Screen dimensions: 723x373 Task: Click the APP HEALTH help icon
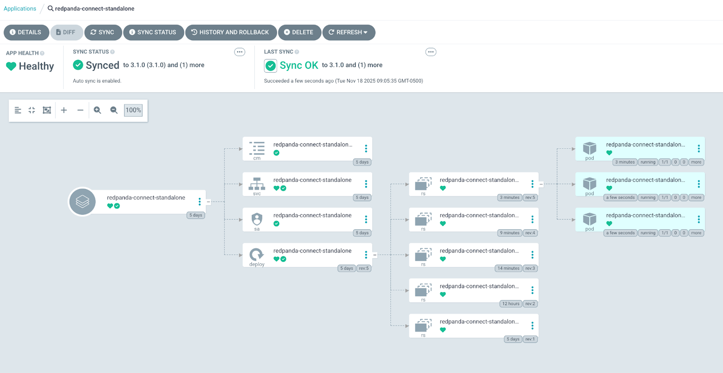point(42,53)
